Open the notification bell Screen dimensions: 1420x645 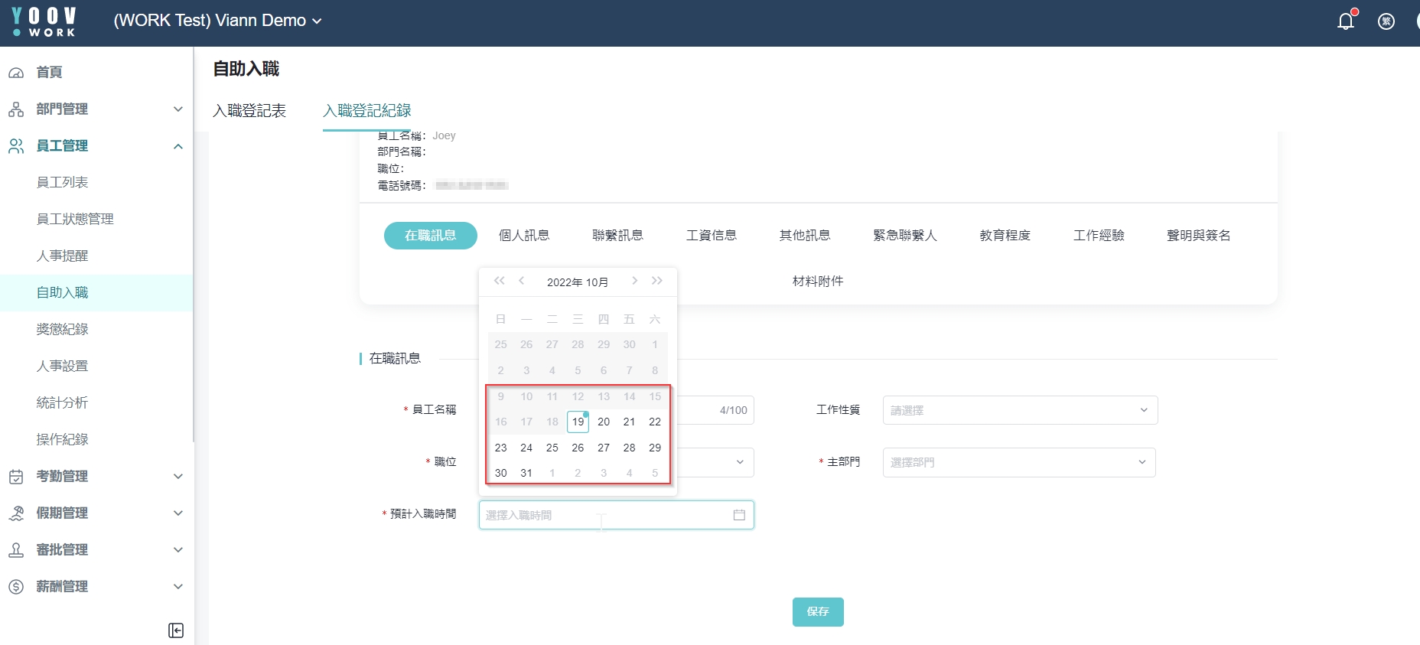(x=1345, y=21)
